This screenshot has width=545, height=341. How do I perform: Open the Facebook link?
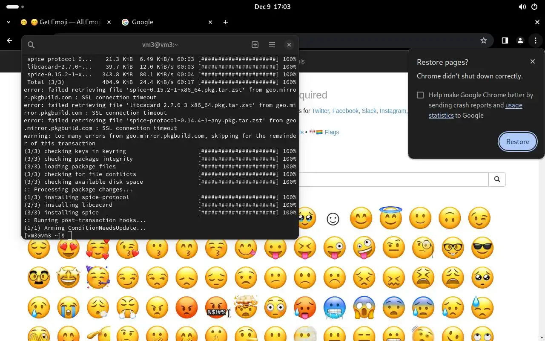[345, 111]
